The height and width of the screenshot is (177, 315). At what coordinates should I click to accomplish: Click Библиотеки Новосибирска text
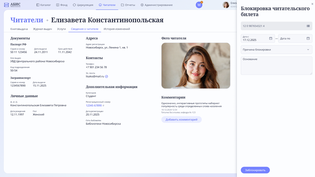[103, 124]
